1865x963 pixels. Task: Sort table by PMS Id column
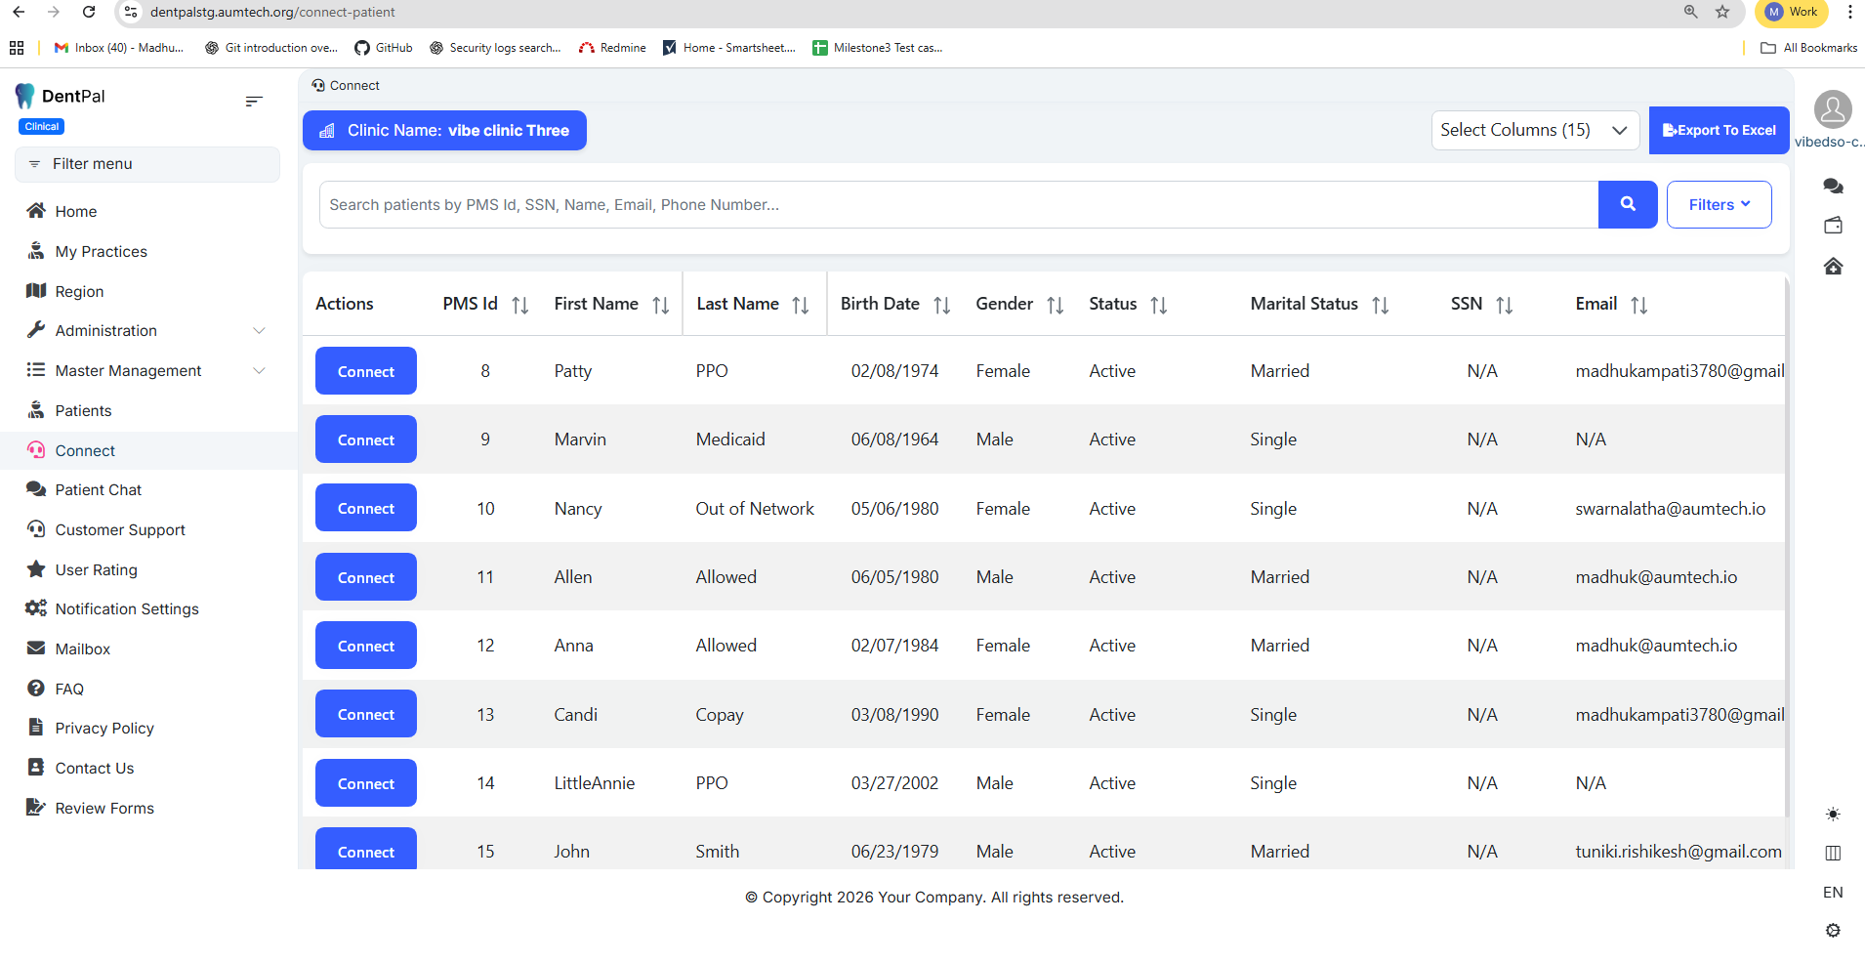[519, 305]
